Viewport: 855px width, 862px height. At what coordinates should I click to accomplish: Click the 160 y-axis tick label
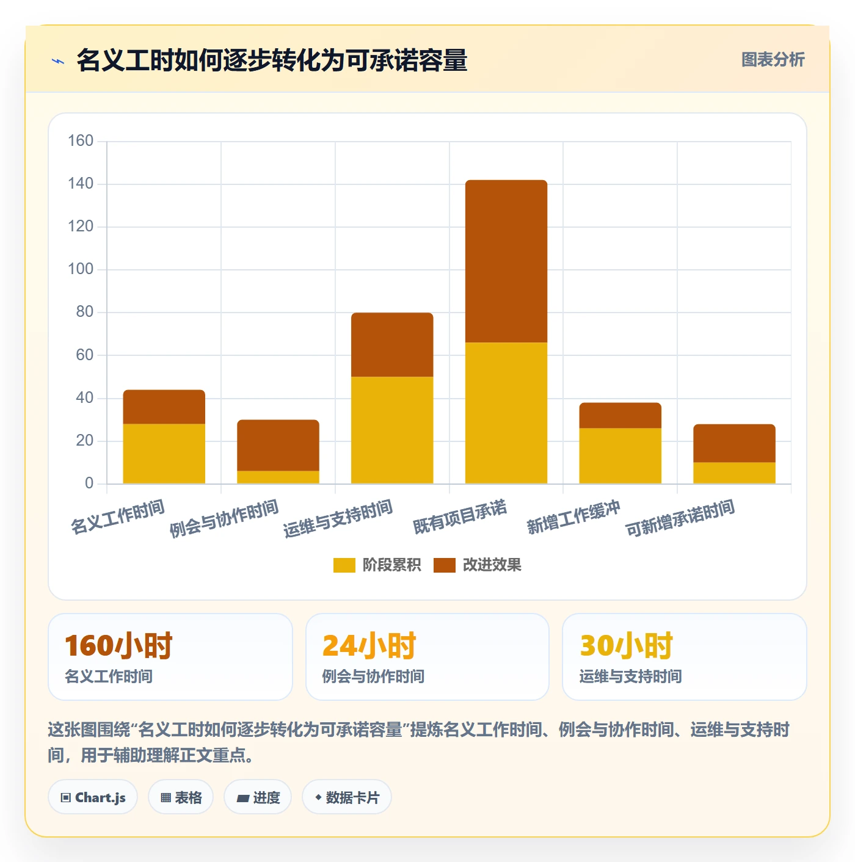coord(81,141)
